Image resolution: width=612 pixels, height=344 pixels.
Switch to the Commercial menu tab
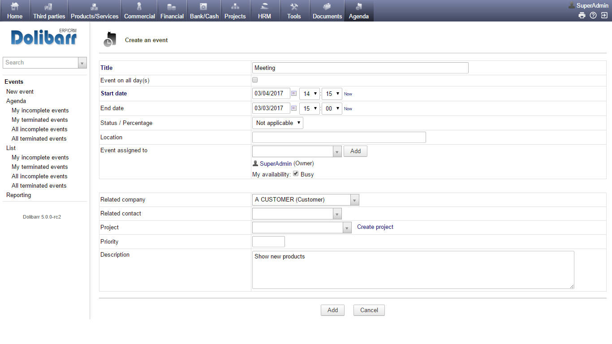tap(139, 10)
